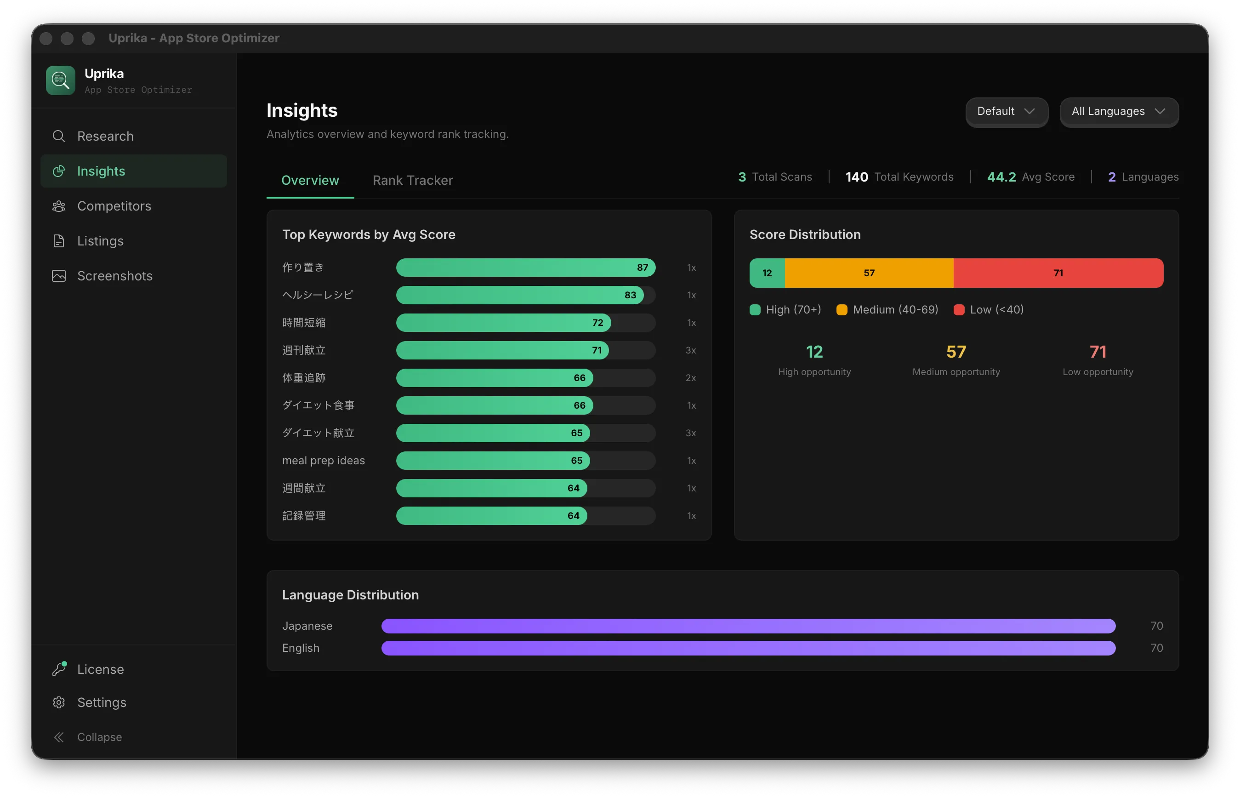Open the All Languages dropdown

tap(1119, 111)
